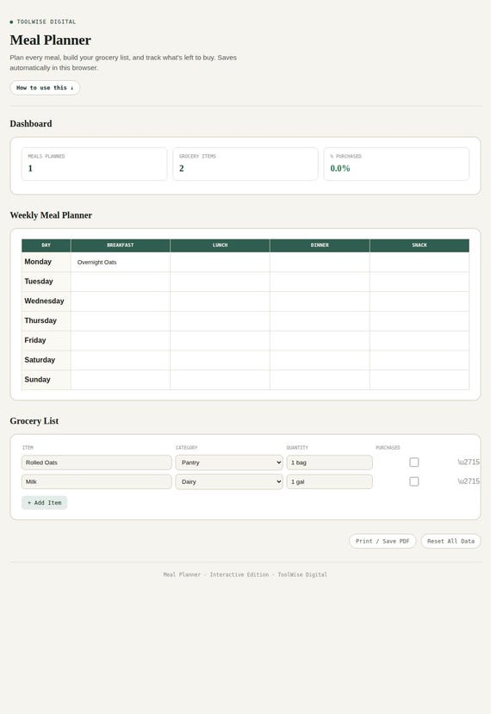Click the Tuesday breakfast cell

tap(121, 282)
